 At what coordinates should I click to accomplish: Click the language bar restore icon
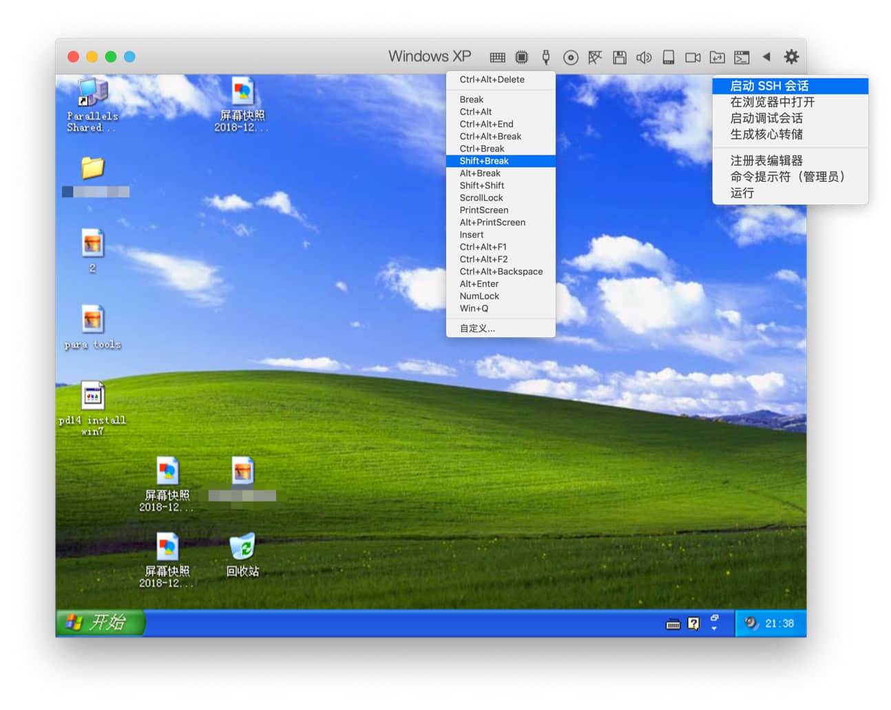[x=715, y=618]
